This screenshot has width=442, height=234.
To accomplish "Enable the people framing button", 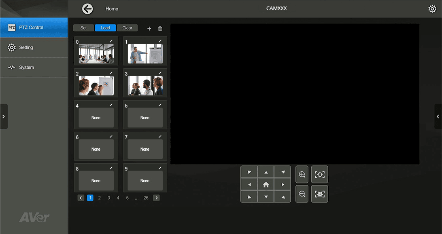I will pyautogui.click(x=320, y=194).
